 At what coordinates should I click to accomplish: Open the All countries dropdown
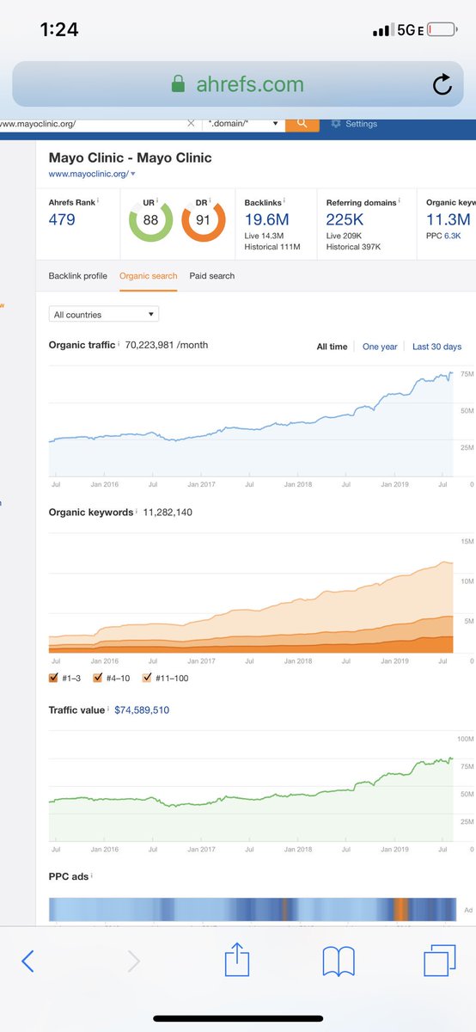pos(104,315)
